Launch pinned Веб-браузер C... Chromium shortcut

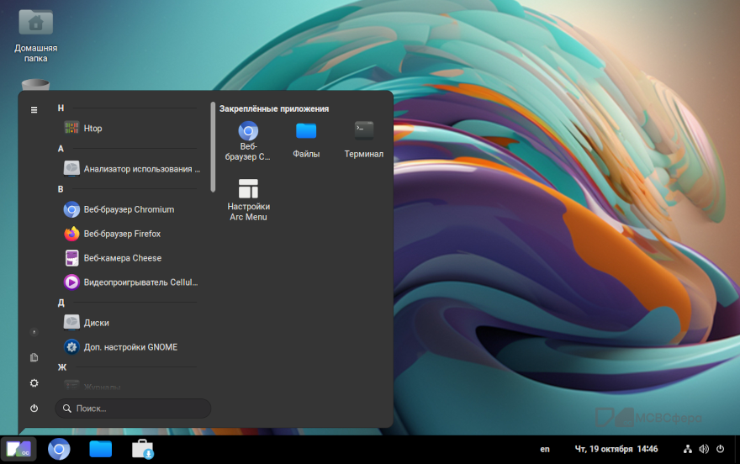click(248, 141)
